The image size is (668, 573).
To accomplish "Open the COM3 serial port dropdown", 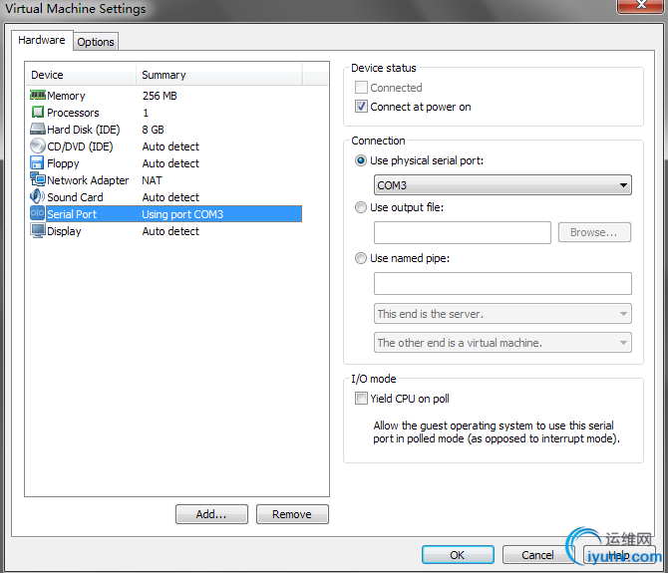I will 502,185.
